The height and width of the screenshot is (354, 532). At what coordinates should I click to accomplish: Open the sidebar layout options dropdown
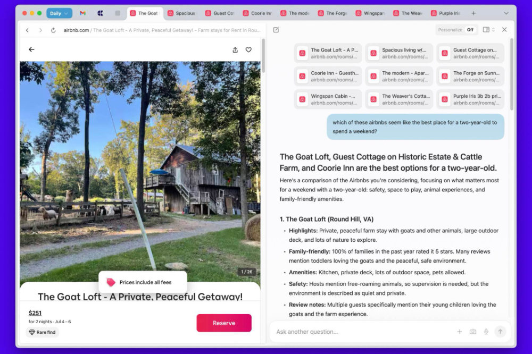(488, 30)
